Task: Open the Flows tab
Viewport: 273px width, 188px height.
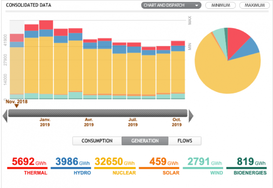Action: pos(185,141)
